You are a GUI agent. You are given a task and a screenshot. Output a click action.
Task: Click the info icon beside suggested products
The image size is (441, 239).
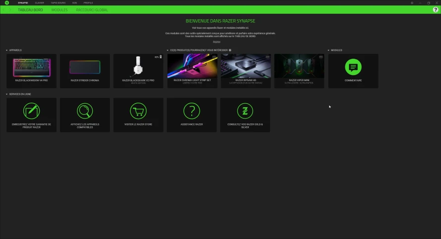(230, 50)
